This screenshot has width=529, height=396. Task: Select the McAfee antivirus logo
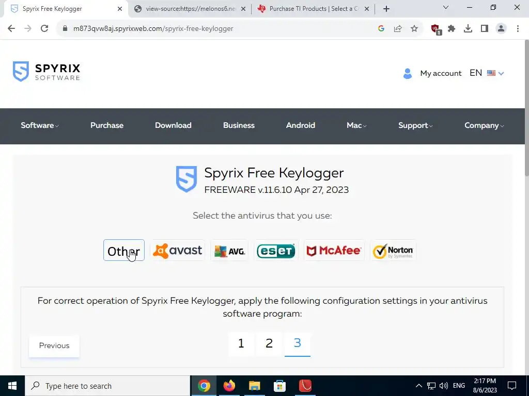coord(334,250)
